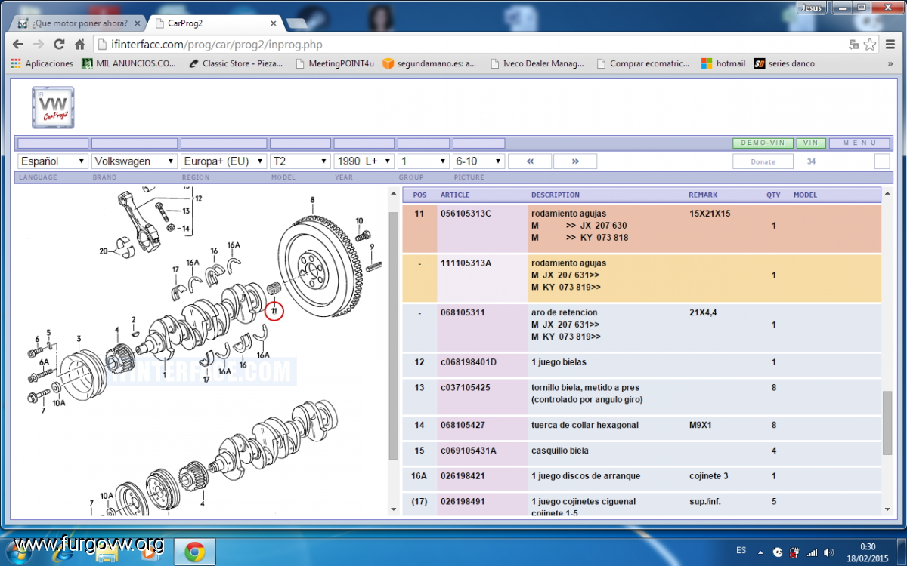This screenshot has width=907, height=566.
Task: Open the Classic Store - Pieza... bookmark
Action: pyautogui.click(x=236, y=63)
